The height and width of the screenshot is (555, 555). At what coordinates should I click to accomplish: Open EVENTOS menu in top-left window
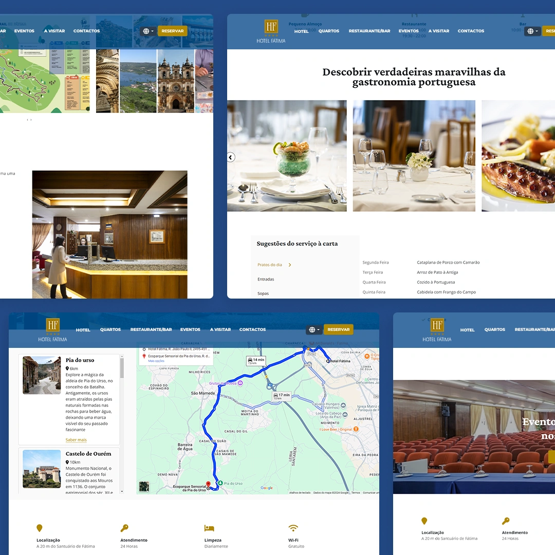tap(25, 31)
